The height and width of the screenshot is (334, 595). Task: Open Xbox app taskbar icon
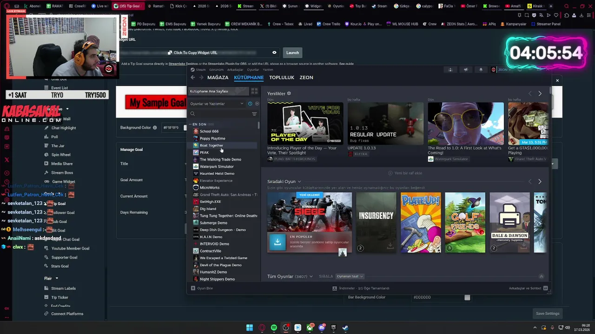[310, 328]
